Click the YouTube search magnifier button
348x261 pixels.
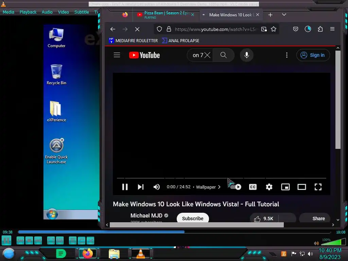[x=224, y=55]
